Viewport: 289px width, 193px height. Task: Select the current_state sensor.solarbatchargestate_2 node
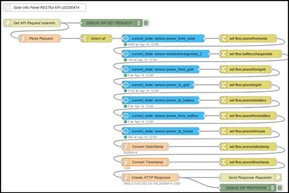[x=166, y=54]
